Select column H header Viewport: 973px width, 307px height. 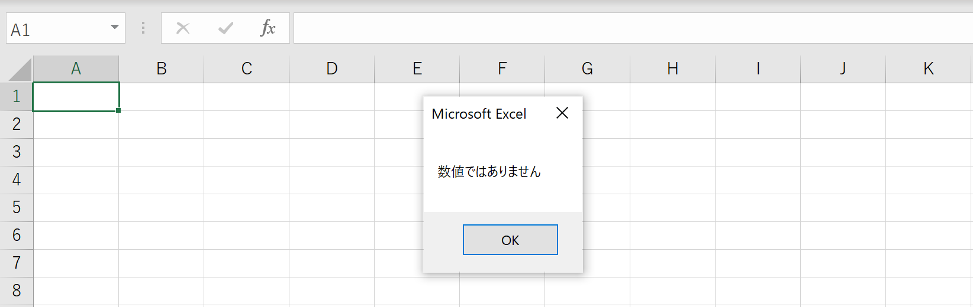pos(673,69)
